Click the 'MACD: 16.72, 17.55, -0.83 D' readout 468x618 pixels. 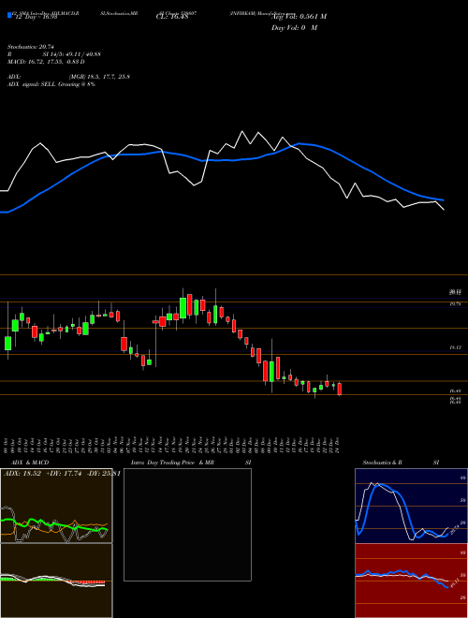(x=46, y=62)
